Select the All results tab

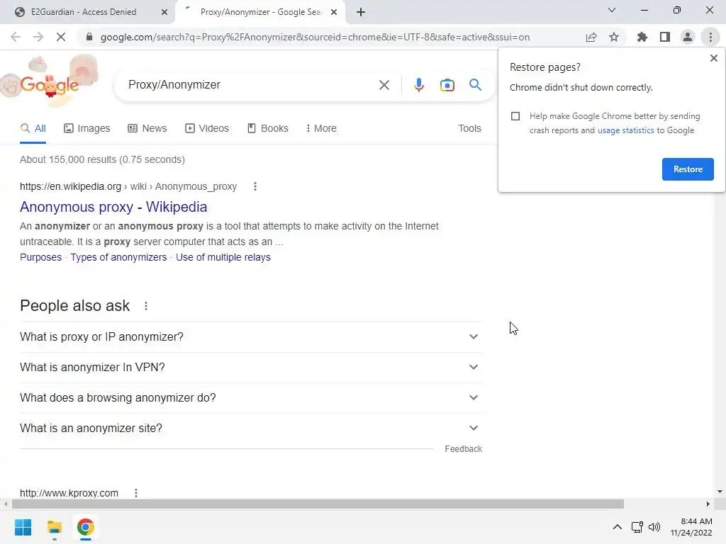click(x=33, y=128)
